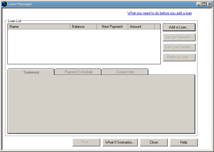
Task: Switch to the Payment Schedule tab
Action: (78, 72)
